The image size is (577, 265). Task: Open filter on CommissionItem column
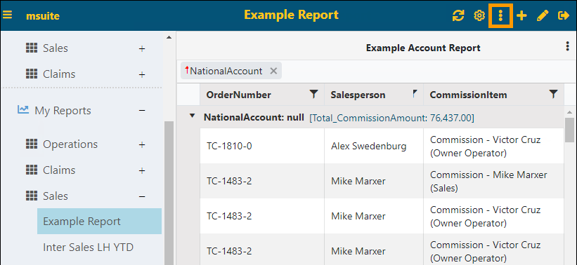pos(553,95)
